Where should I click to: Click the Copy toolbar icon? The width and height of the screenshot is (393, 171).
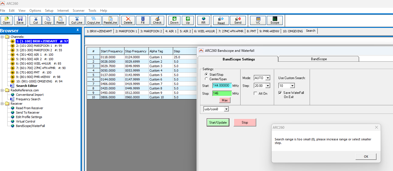[x=48, y=20]
